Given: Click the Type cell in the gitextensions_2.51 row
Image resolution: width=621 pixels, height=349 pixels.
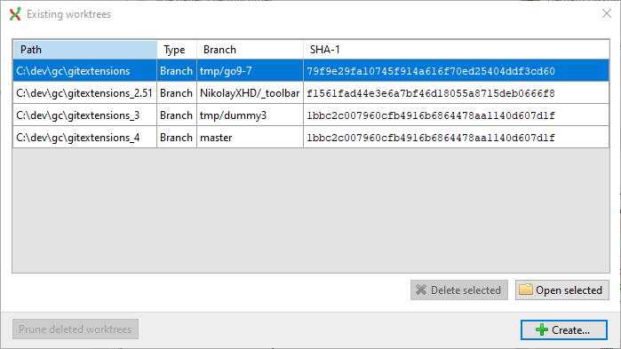Looking at the screenshot, I should click(177, 93).
